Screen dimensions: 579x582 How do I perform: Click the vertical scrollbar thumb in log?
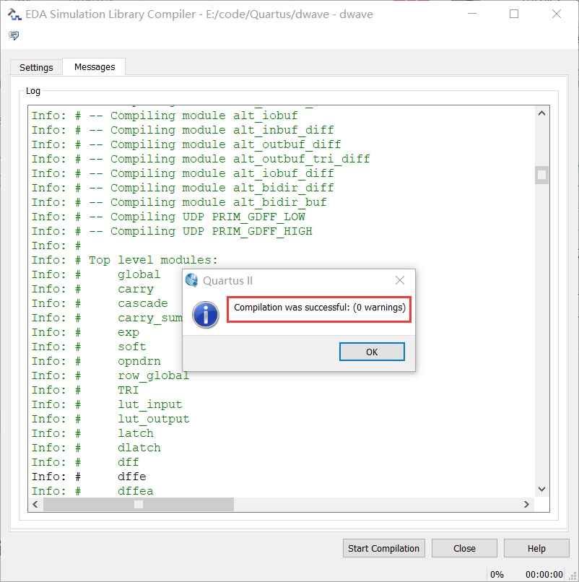pos(541,175)
